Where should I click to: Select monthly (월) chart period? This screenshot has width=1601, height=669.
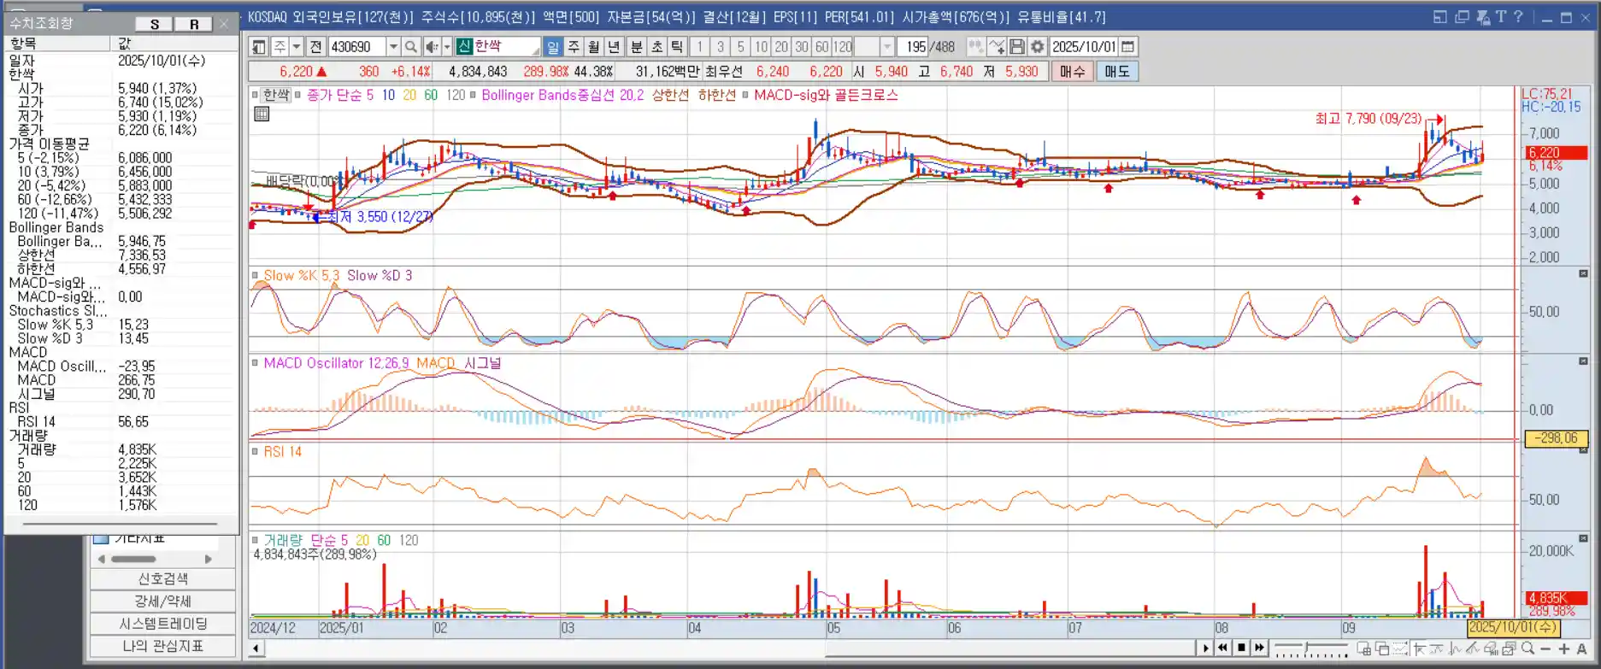pos(594,47)
